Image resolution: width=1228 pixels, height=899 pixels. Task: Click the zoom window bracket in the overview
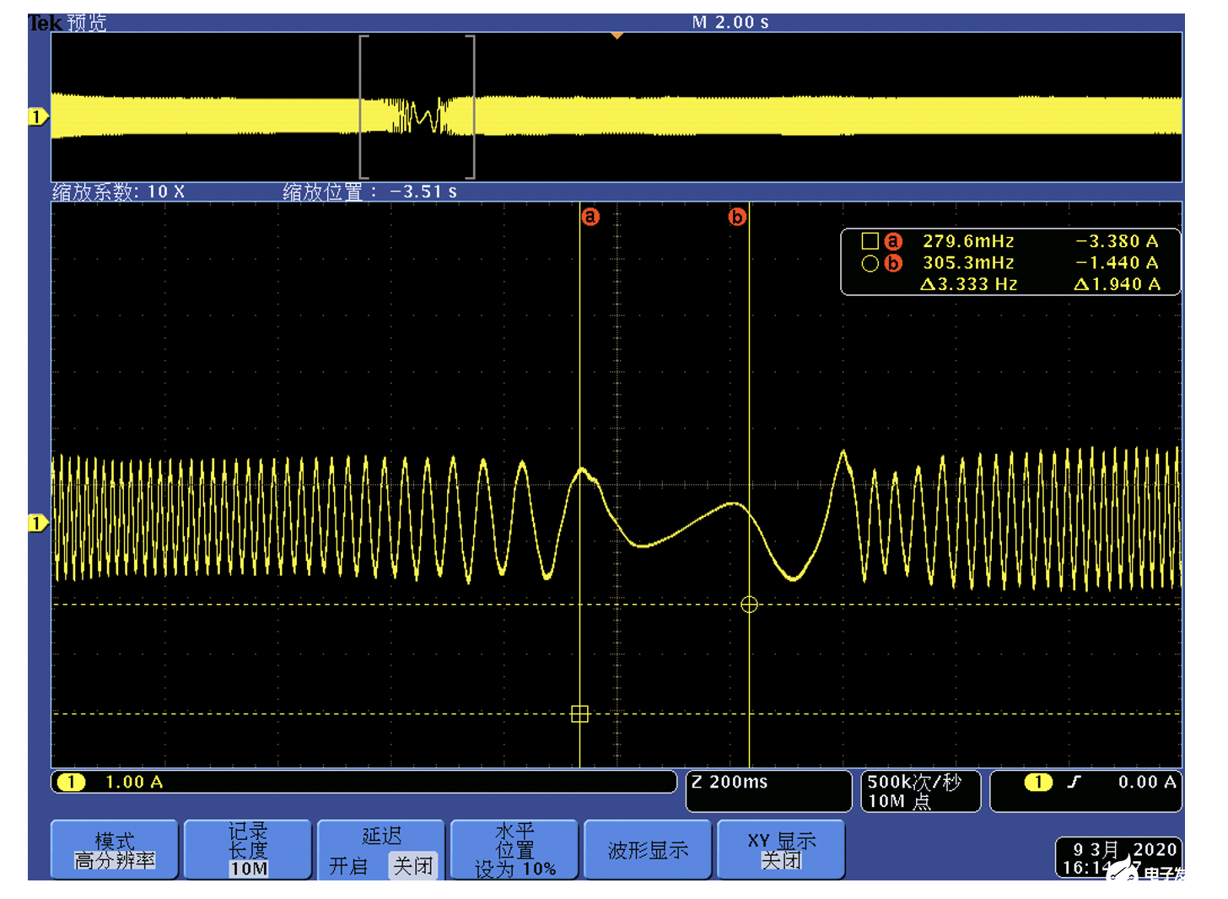coord(417,107)
